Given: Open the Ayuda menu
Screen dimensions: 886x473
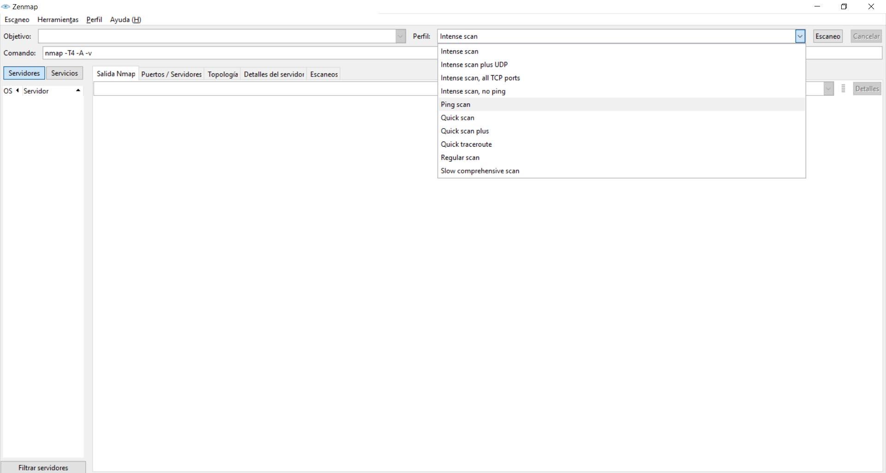Looking at the screenshot, I should tap(126, 20).
